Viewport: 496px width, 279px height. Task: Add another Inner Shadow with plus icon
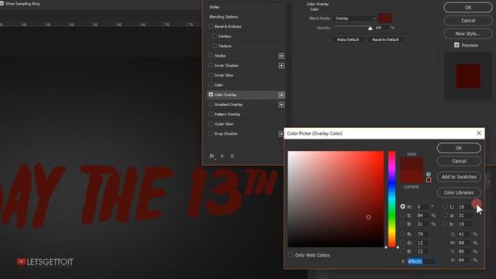[281, 65]
